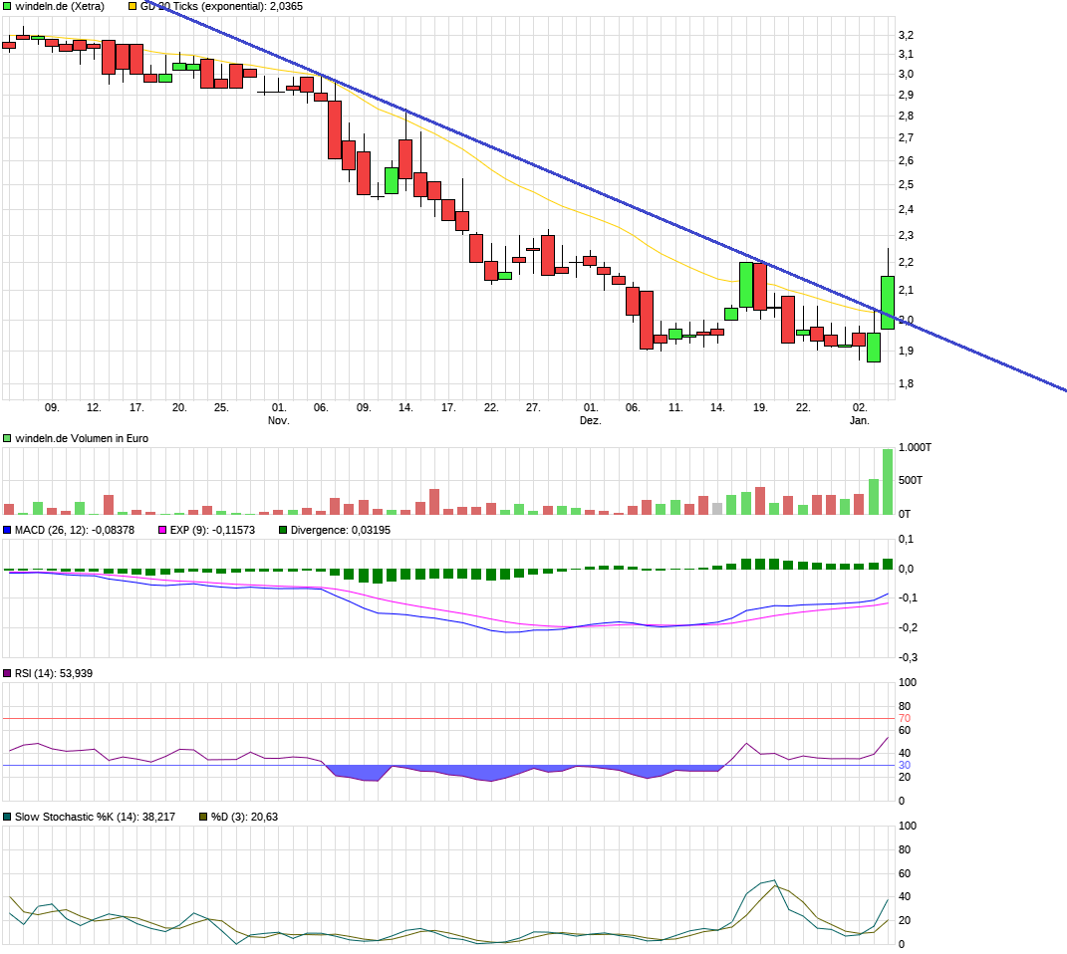Viewport: 1067px width, 954px height.
Task: Click the red 70 level label in RSI panel
Action: pyautogui.click(x=905, y=718)
